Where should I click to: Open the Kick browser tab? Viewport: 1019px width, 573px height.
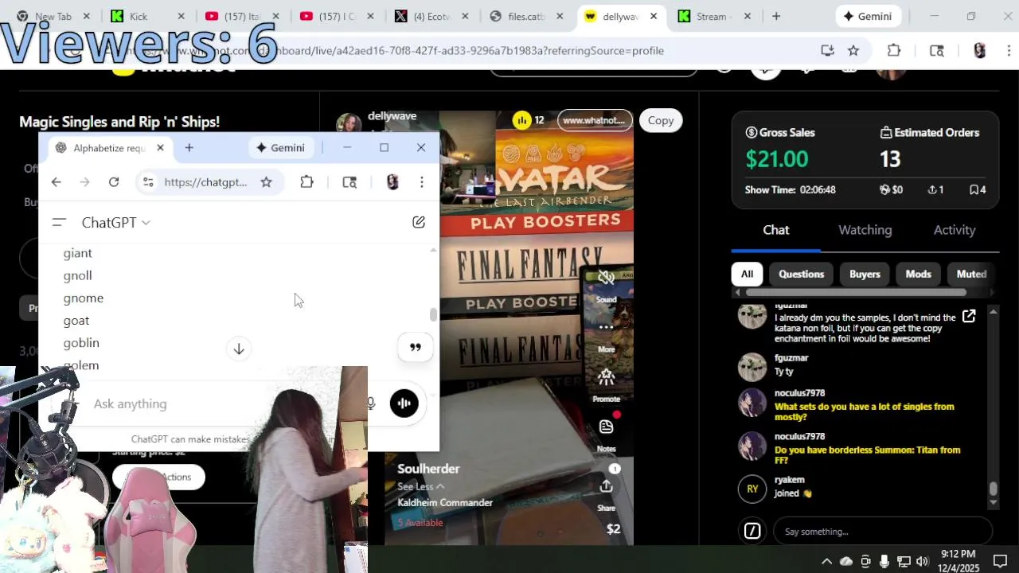pyautogui.click(x=148, y=16)
